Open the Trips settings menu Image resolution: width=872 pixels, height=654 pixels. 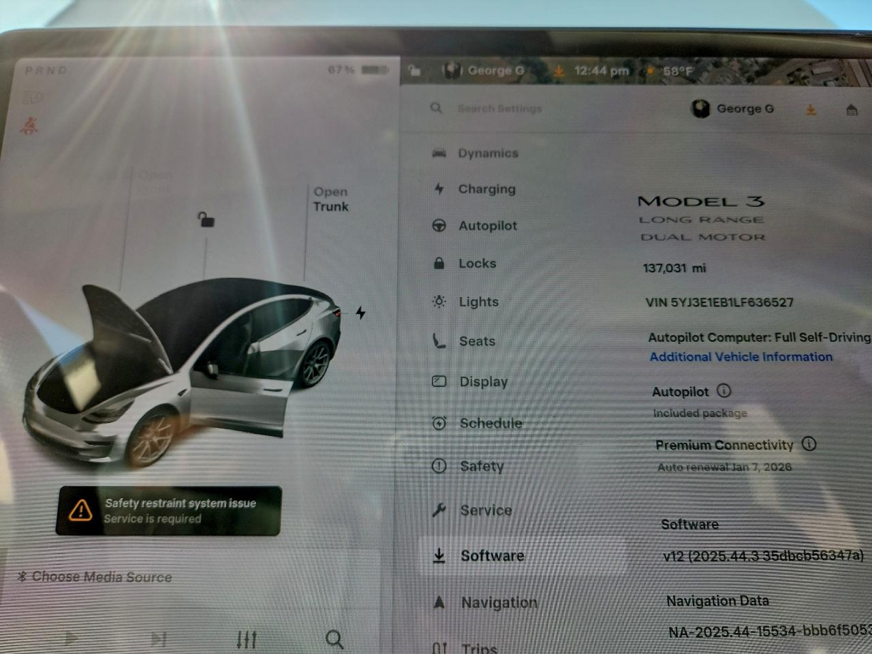[x=465, y=647]
